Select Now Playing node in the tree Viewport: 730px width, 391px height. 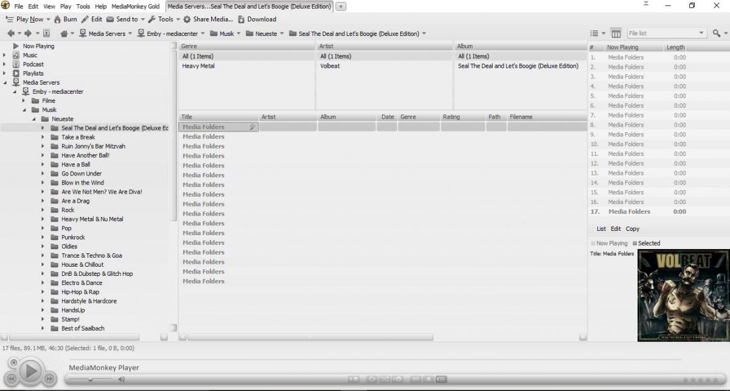point(38,46)
